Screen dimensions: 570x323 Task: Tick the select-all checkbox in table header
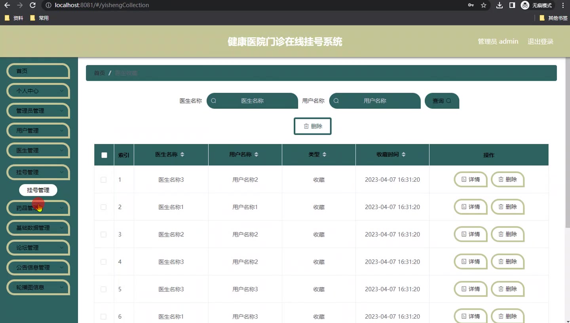tap(104, 155)
